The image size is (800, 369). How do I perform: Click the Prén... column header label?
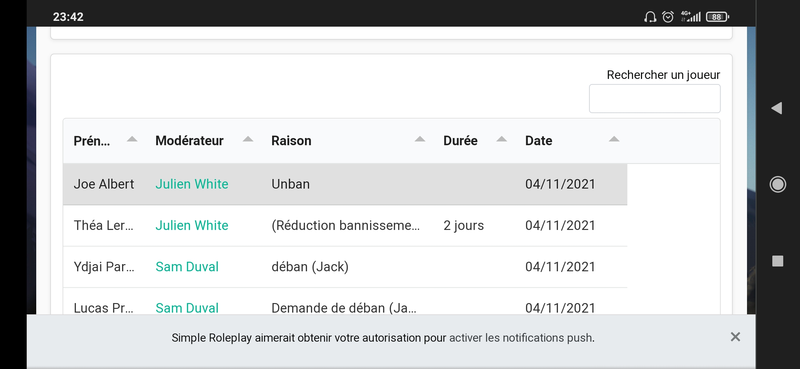tap(92, 141)
